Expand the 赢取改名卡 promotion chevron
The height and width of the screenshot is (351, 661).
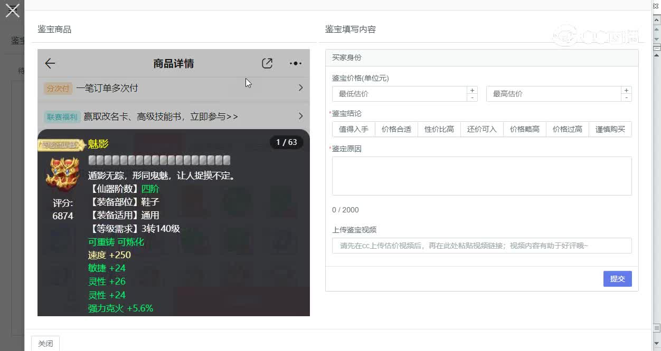[x=301, y=116]
